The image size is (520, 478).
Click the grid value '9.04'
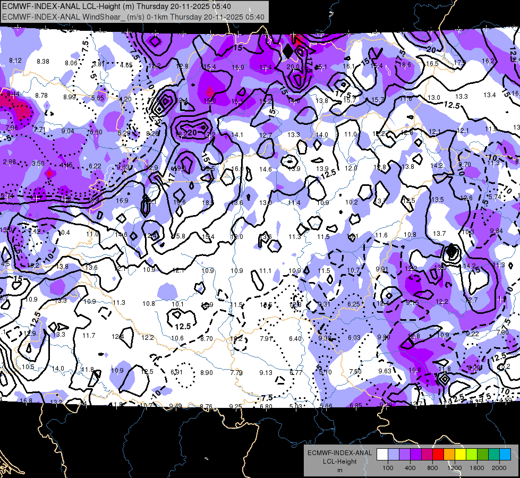pyautogui.click(x=67, y=131)
